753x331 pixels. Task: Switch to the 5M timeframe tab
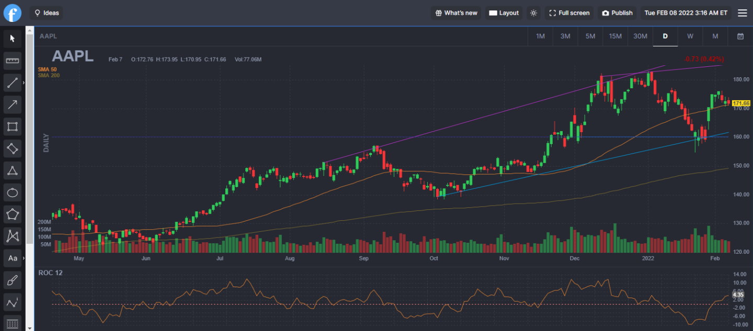click(x=590, y=36)
